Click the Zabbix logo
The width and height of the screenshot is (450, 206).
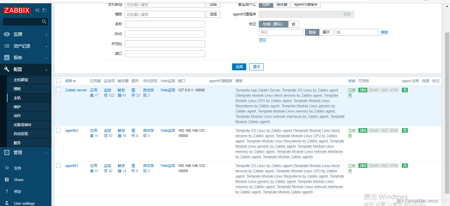pos(17,10)
